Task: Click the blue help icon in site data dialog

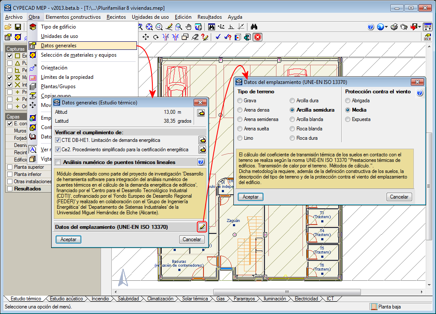Action: pyautogui.click(x=419, y=93)
